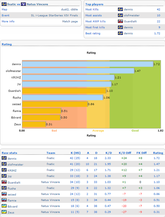Screen dimensions: 165x217
Task: Click Edward 0.50 orange rating bar
Action: click(x=41, y=117)
